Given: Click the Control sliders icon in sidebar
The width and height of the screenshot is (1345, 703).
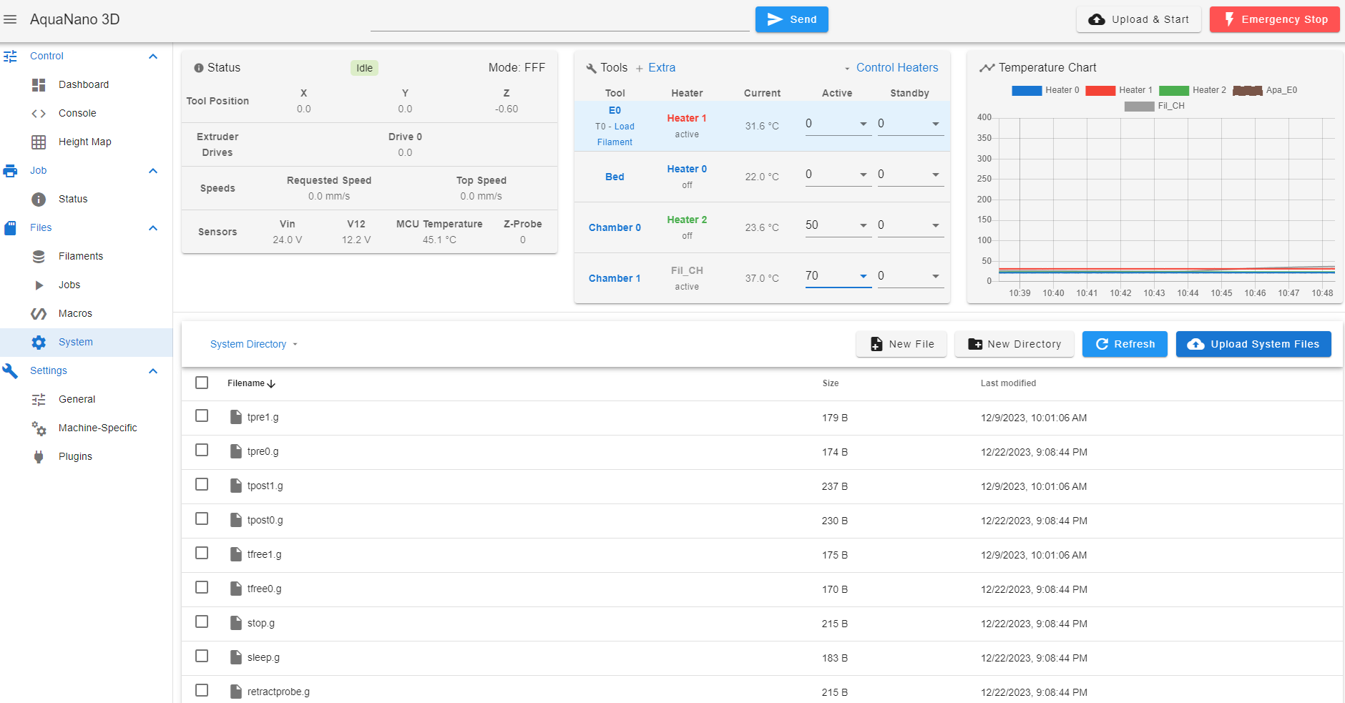Looking at the screenshot, I should pyautogui.click(x=10, y=56).
